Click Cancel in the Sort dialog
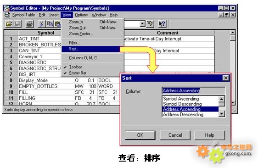 pyautogui.click(x=175, y=135)
